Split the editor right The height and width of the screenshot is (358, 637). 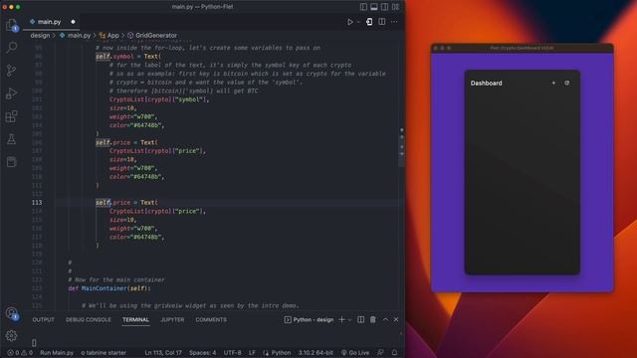(382, 22)
